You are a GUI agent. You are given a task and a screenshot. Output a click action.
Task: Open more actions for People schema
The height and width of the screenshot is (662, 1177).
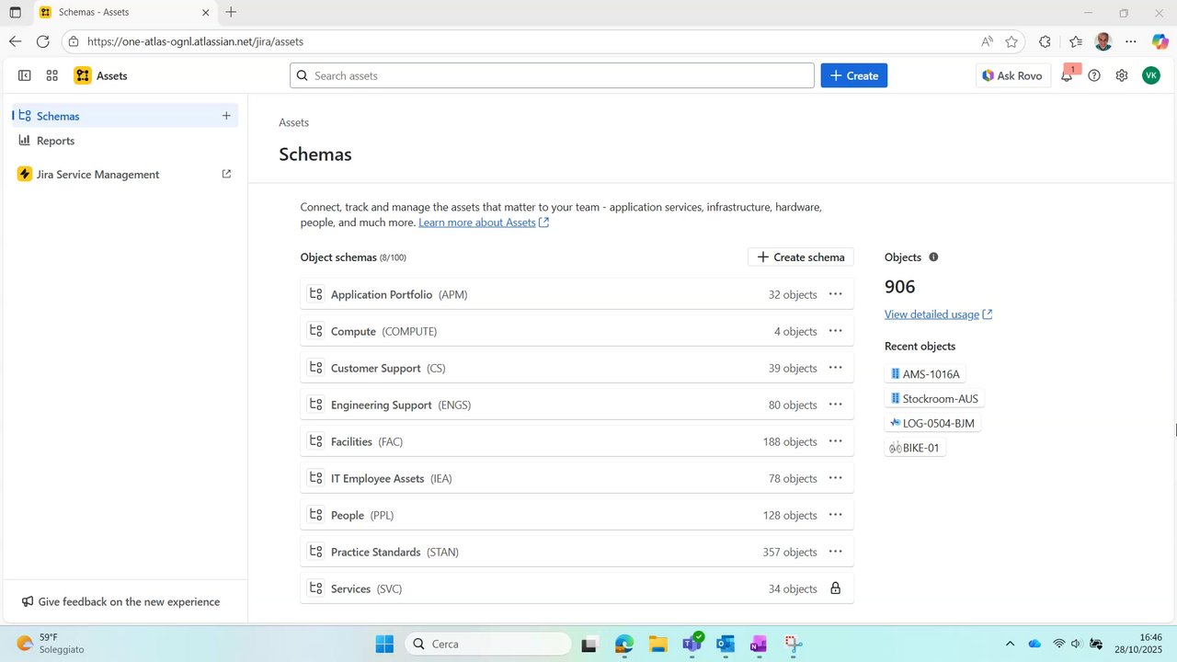(x=836, y=515)
